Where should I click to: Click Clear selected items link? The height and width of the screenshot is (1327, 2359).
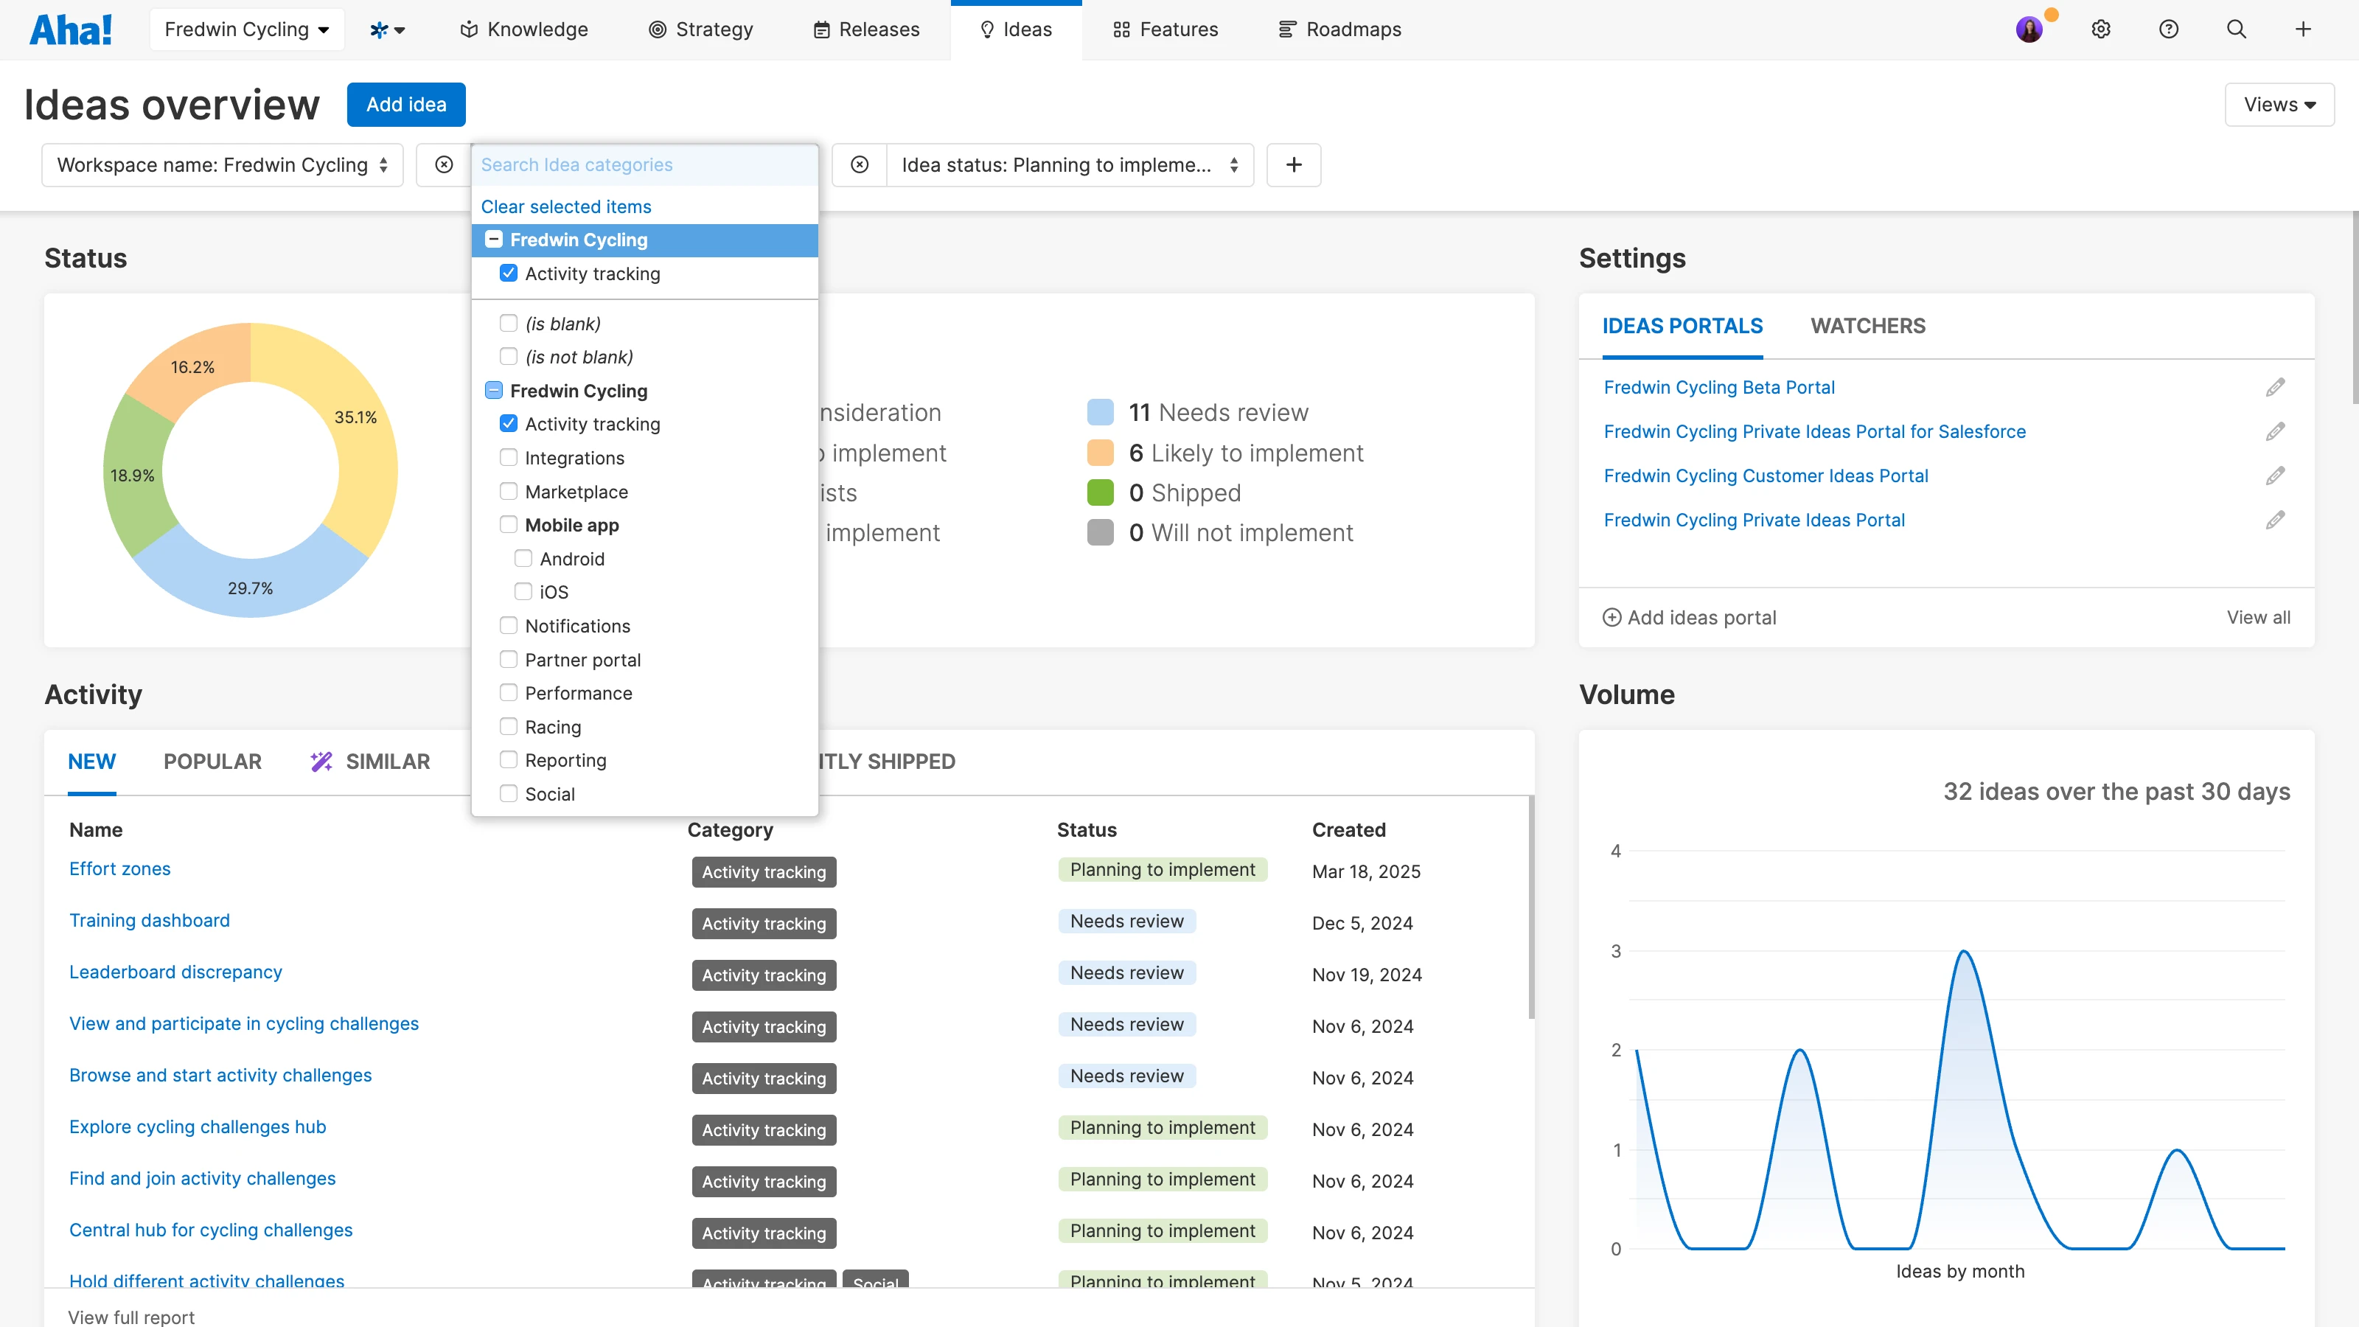566,207
